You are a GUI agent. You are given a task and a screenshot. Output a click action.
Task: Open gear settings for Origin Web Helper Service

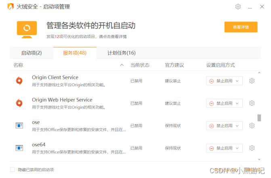tap(252, 103)
